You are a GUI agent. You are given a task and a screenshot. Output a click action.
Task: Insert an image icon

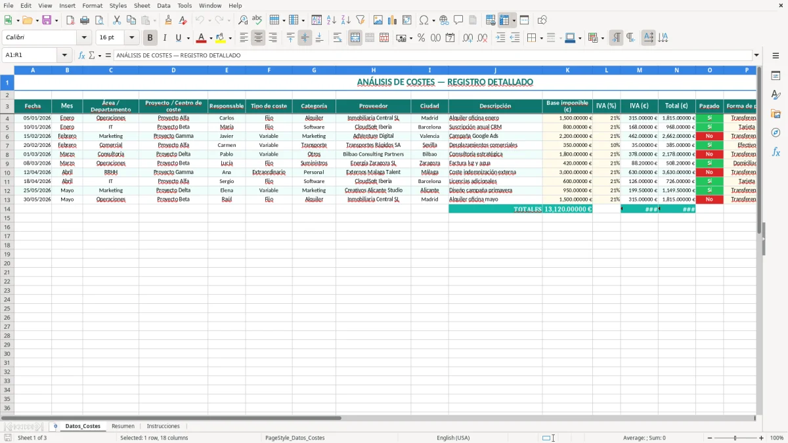click(378, 20)
